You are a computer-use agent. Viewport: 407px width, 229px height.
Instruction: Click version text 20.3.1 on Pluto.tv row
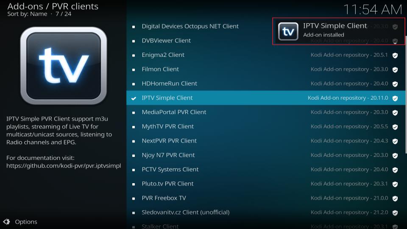[x=381, y=184]
